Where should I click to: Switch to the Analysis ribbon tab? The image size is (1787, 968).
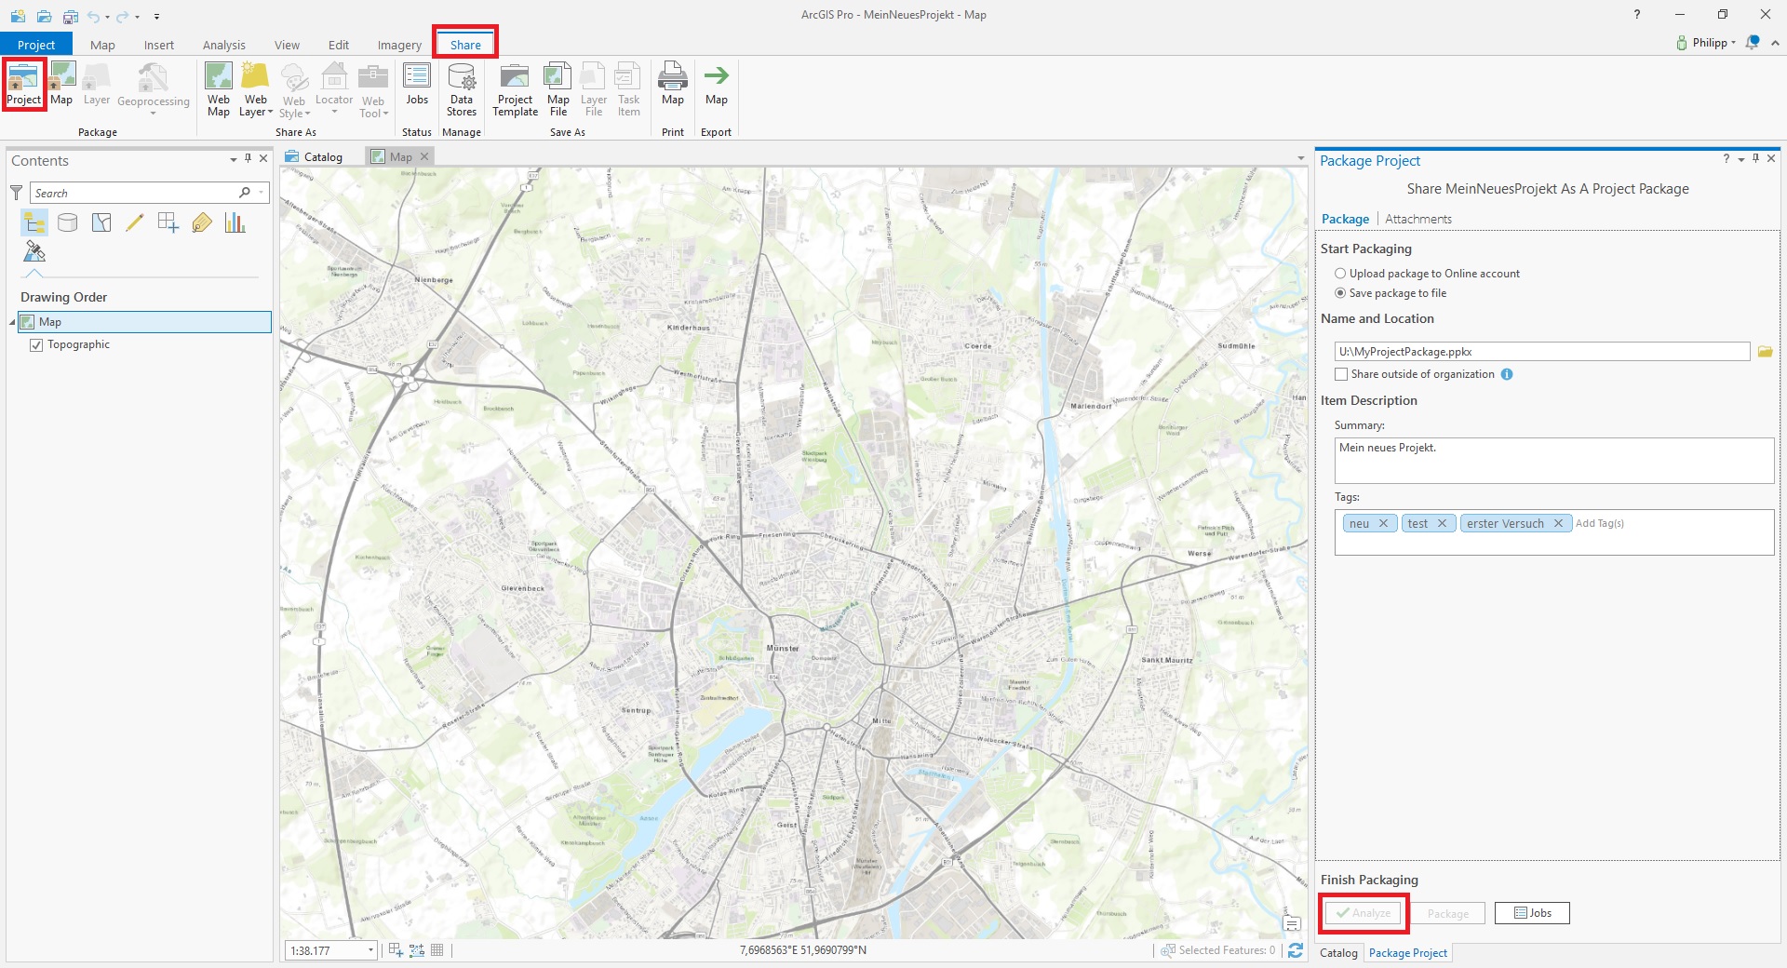point(223,45)
